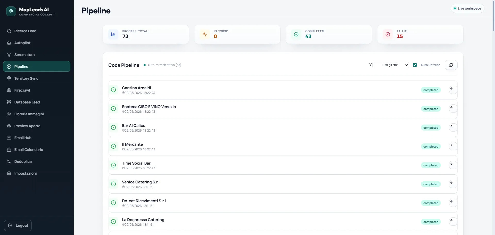The image size is (495, 235).
Task: Click the Email Hub envelope icon
Action: 9,138
